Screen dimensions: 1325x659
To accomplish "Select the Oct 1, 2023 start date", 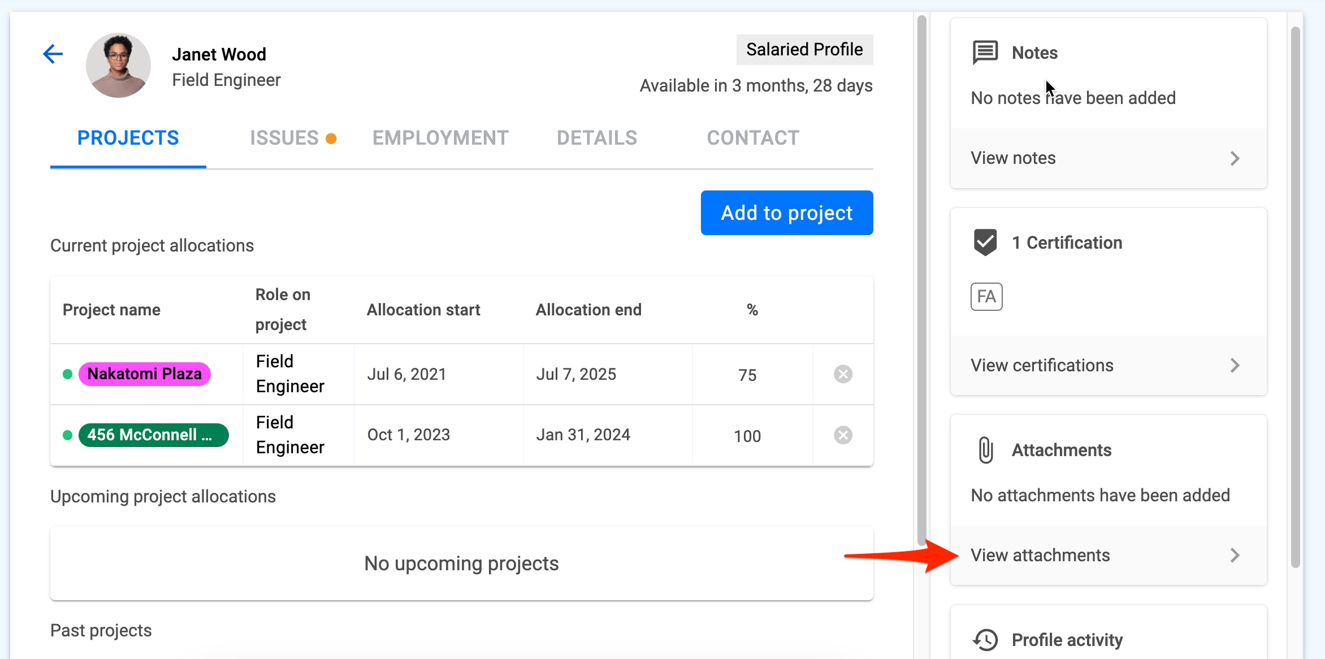I will pyautogui.click(x=408, y=435).
